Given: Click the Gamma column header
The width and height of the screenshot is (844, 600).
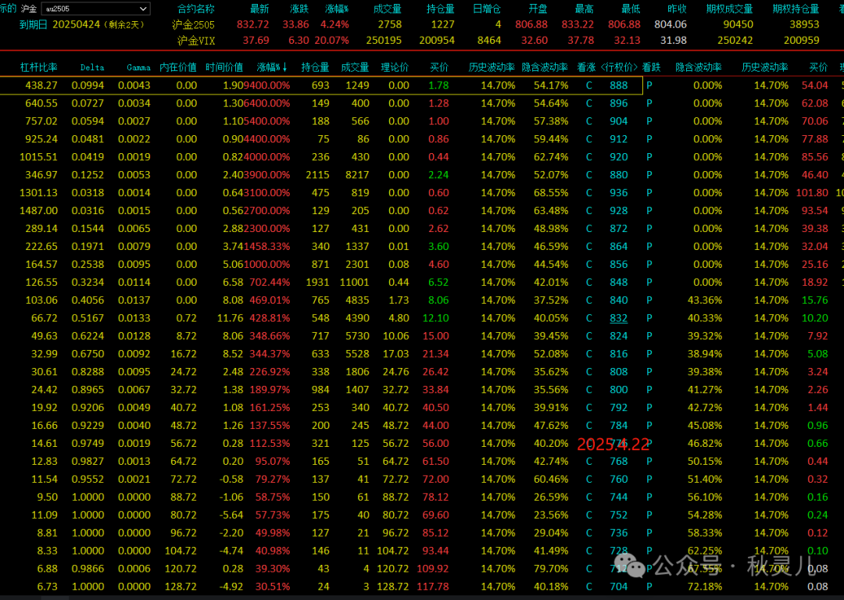Looking at the screenshot, I should click(138, 68).
